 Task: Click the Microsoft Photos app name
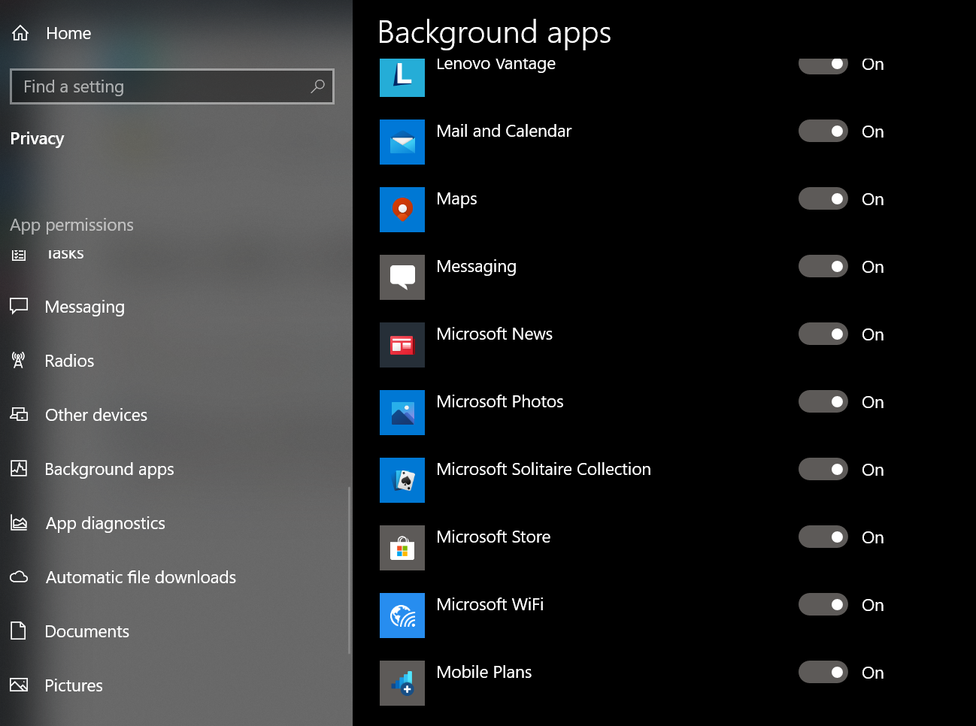click(500, 401)
